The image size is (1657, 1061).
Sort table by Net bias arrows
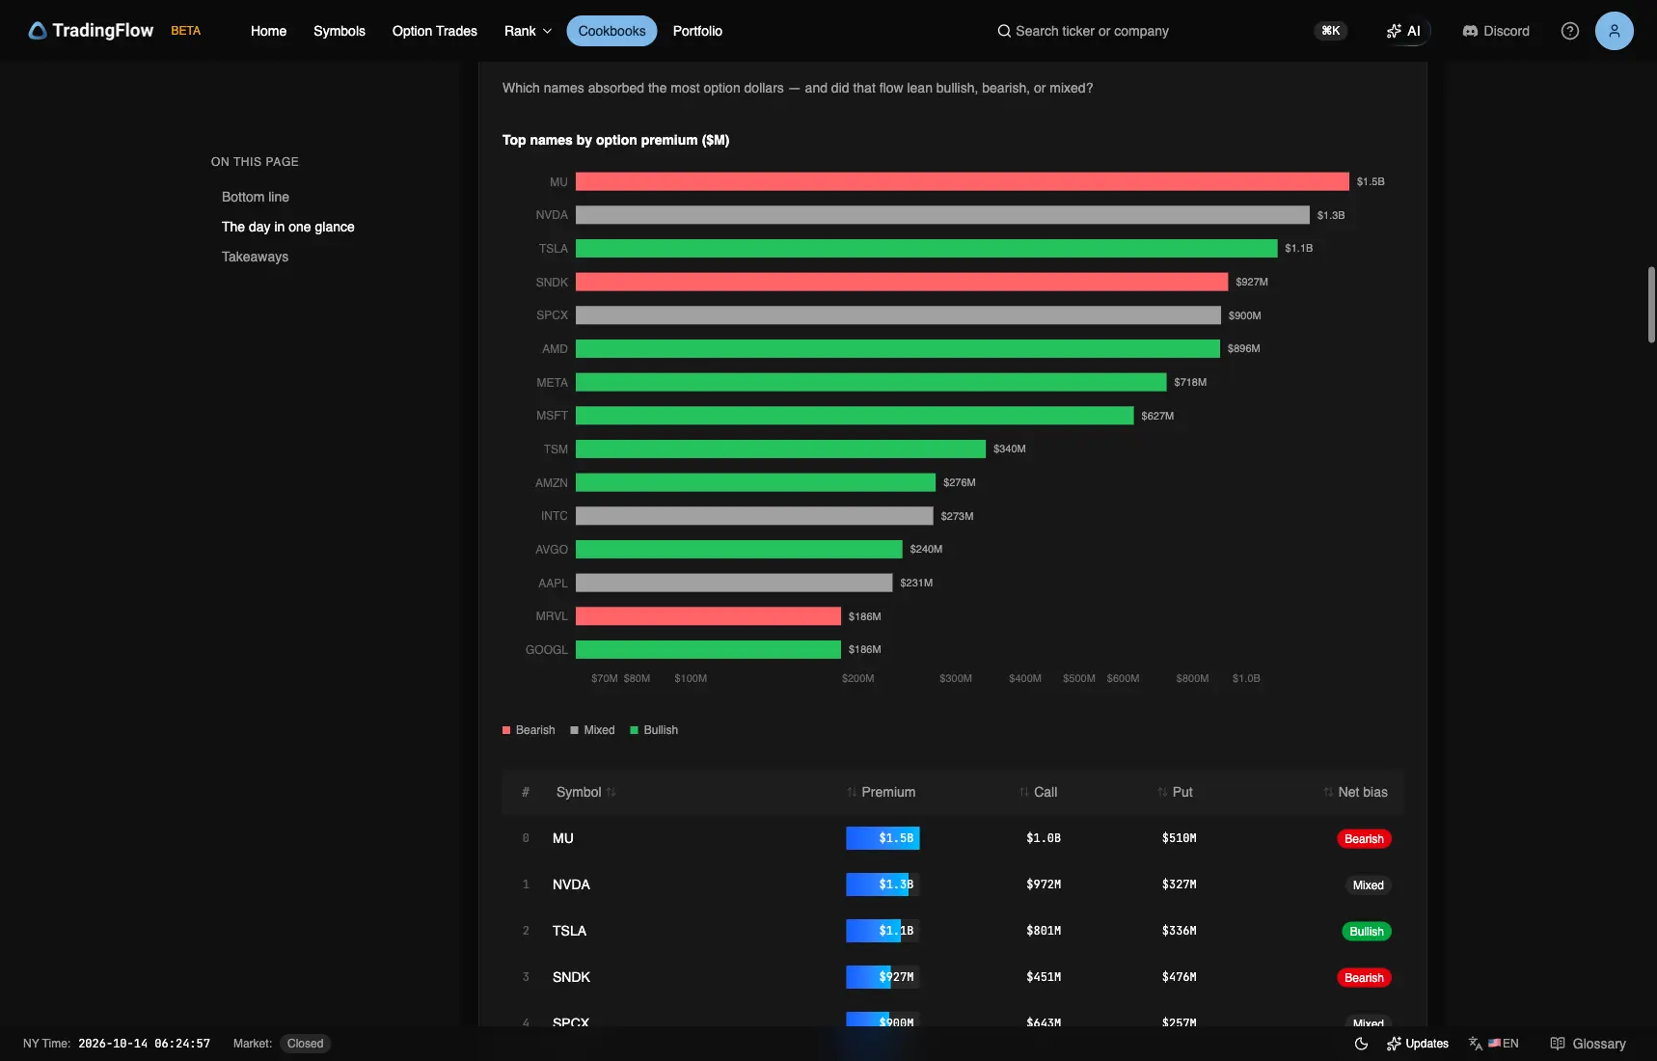coord(1328,793)
